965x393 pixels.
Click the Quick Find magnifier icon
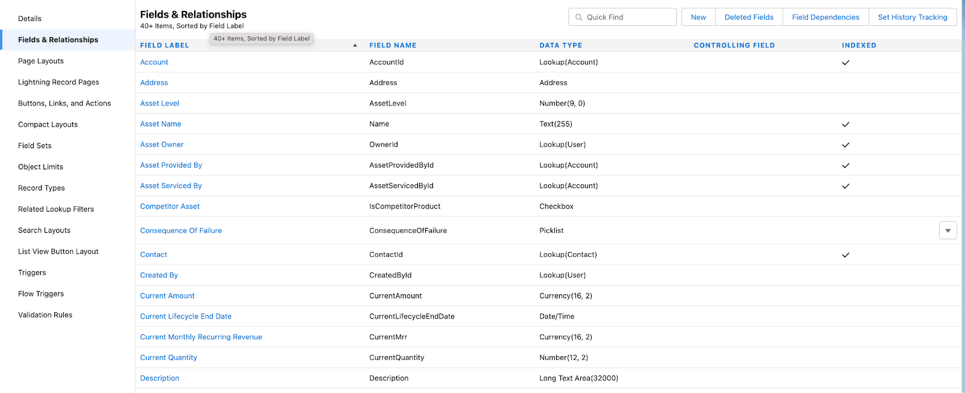[x=579, y=17]
